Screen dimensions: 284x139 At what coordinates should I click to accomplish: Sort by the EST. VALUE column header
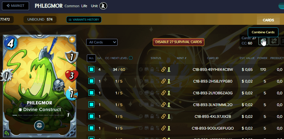coord(247,58)
